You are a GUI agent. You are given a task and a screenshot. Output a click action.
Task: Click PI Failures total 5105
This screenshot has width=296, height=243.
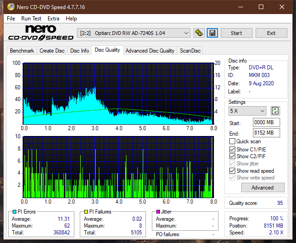click(136, 233)
